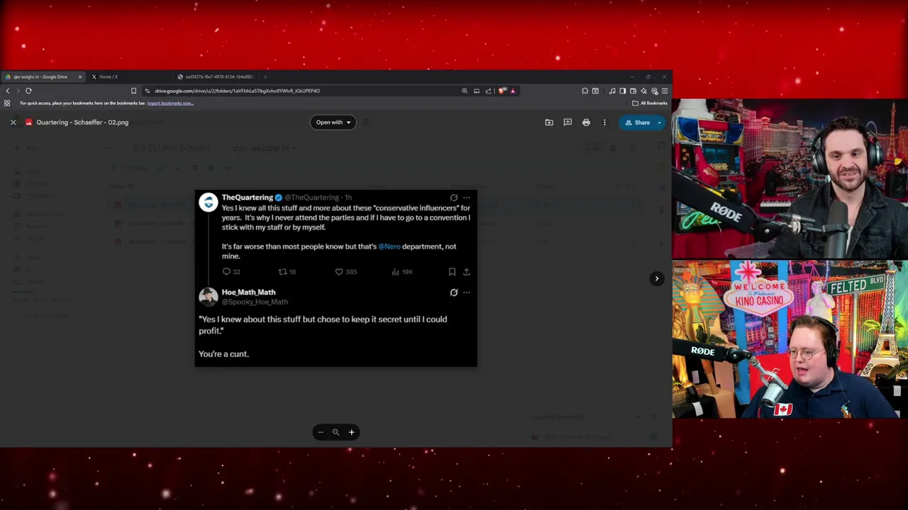Open the image file type icon beside filename

tap(29, 123)
